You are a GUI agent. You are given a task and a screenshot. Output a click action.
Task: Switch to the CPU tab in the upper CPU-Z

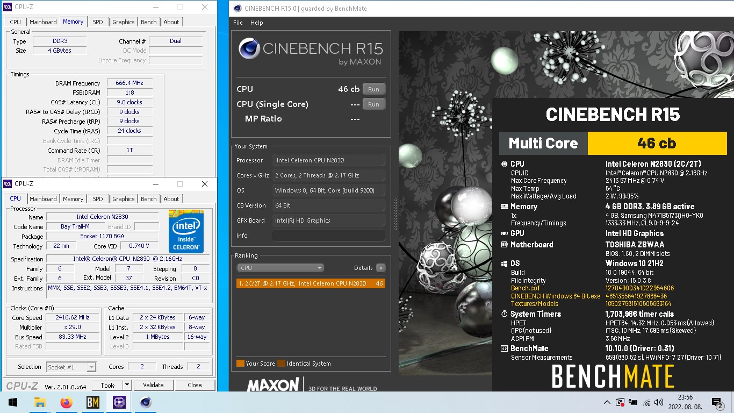16,22
